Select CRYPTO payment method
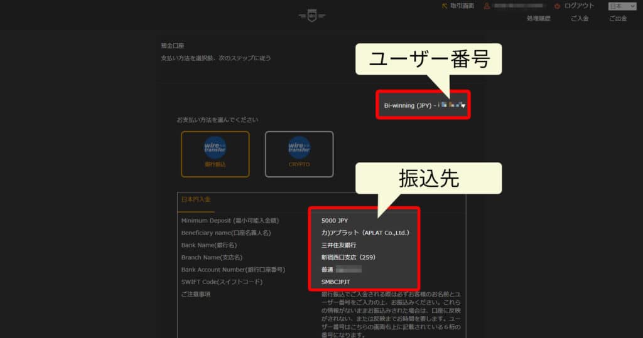 [300, 154]
